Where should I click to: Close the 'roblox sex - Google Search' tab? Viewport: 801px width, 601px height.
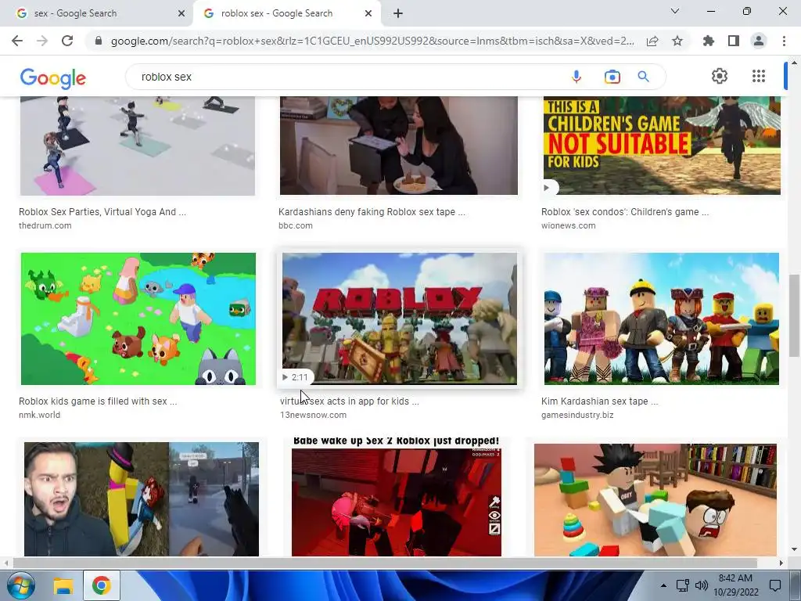point(368,13)
